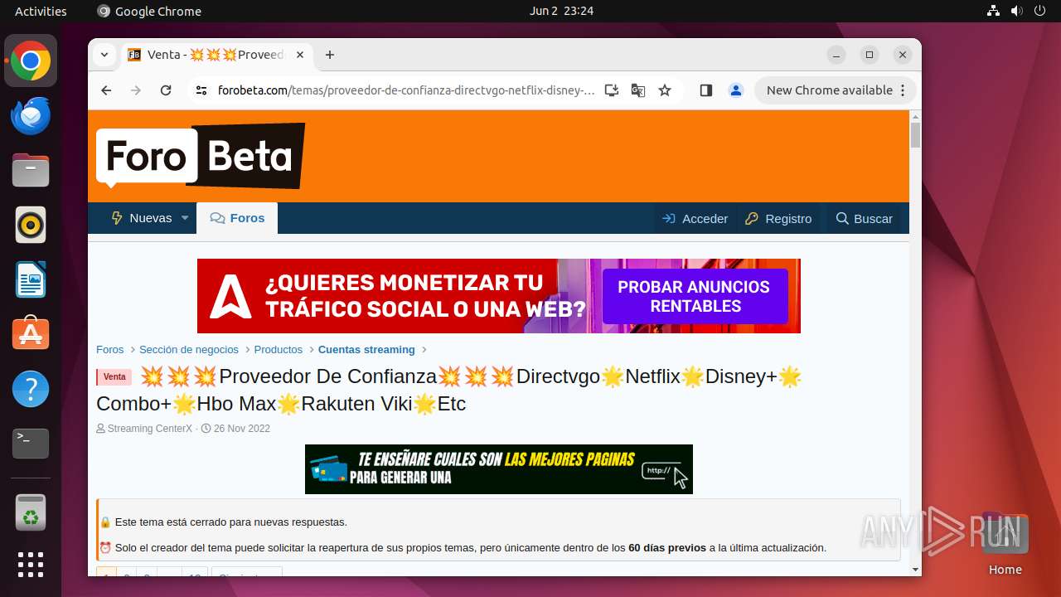Click the power icon in top bar
This screenshot has width=1061, height=597.
pos(1039,11)
